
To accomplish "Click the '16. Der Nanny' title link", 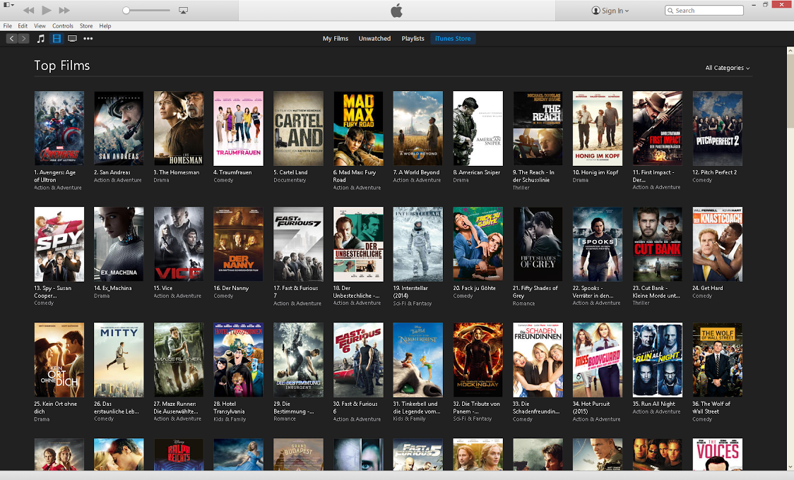I will point(231,288).
